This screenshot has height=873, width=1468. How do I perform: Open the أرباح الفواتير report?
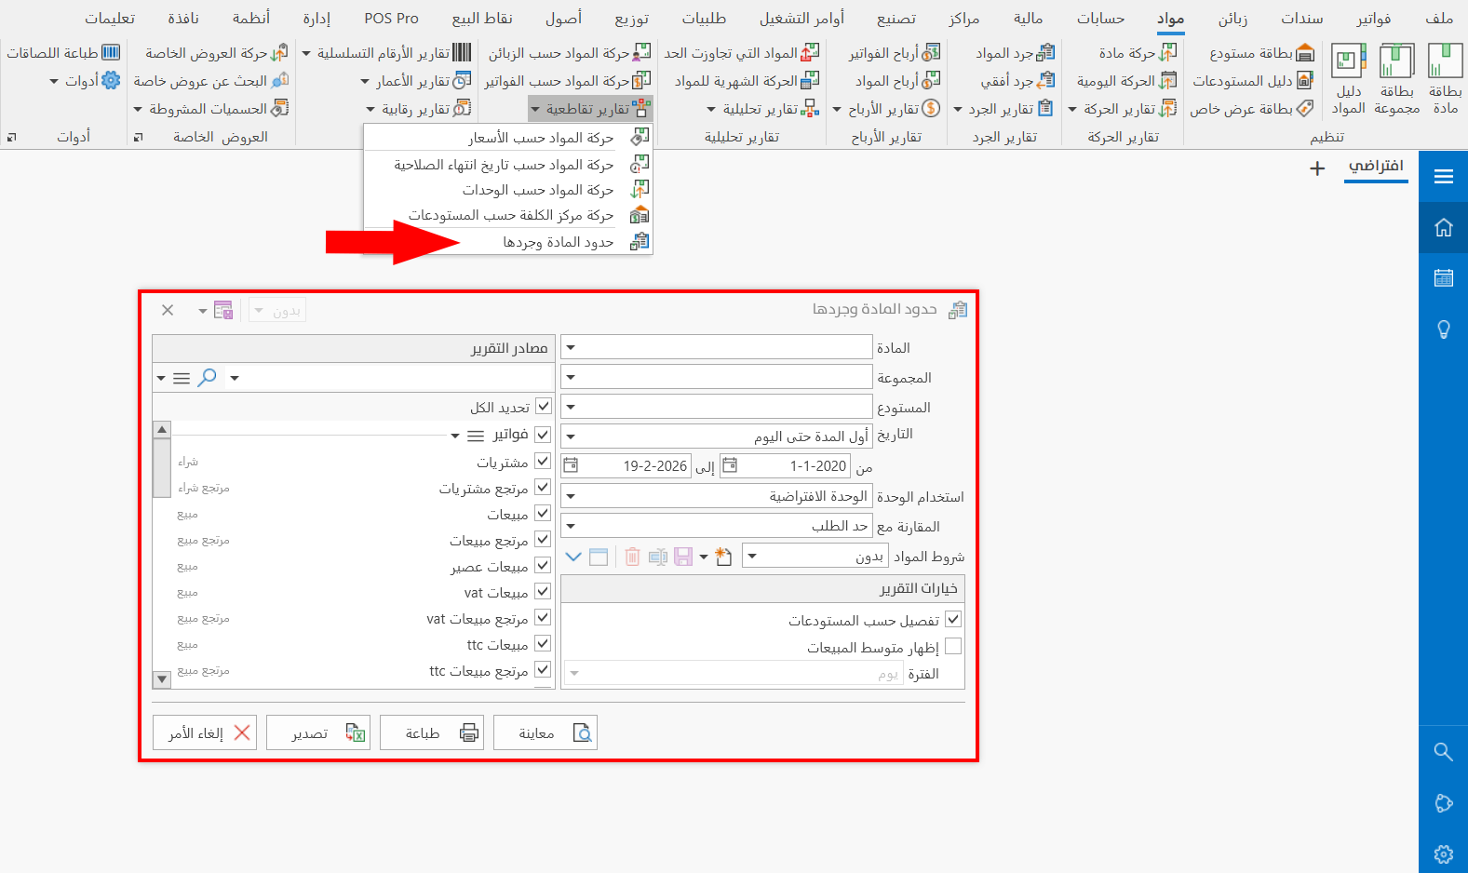[895, 53]
